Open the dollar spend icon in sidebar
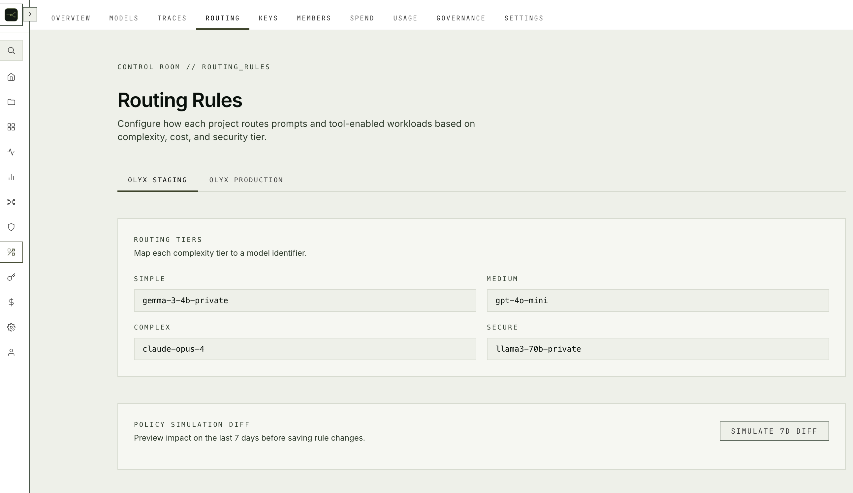Viewport: 853px width, 493px height. click(11, 302)
